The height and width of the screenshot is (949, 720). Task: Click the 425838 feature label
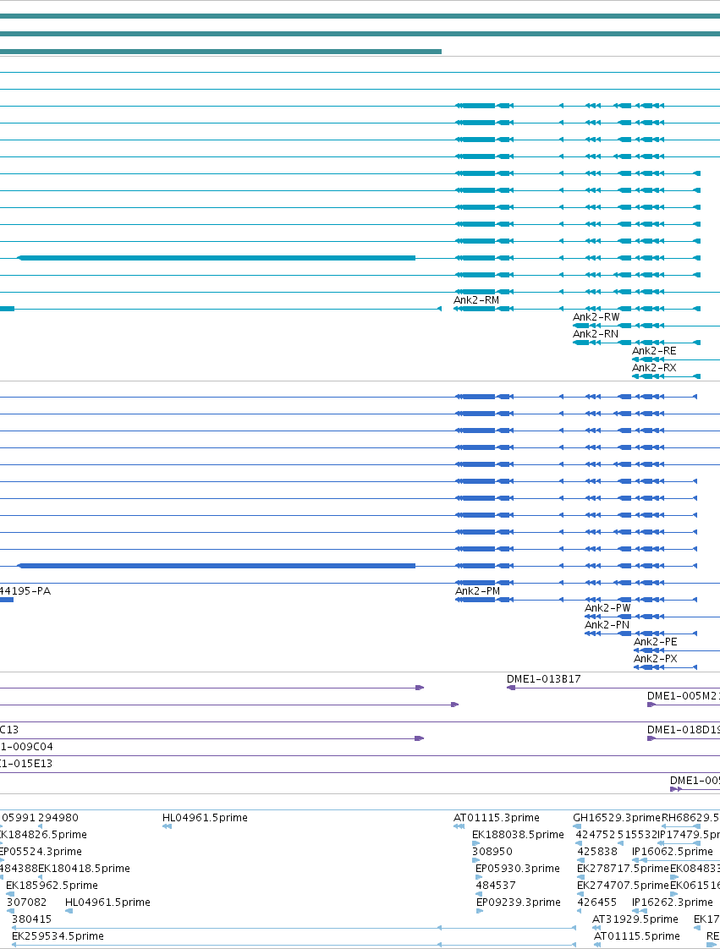click(x=597, y=853)
